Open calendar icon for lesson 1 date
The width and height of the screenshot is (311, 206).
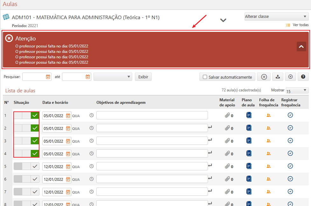tap(68, 116)
